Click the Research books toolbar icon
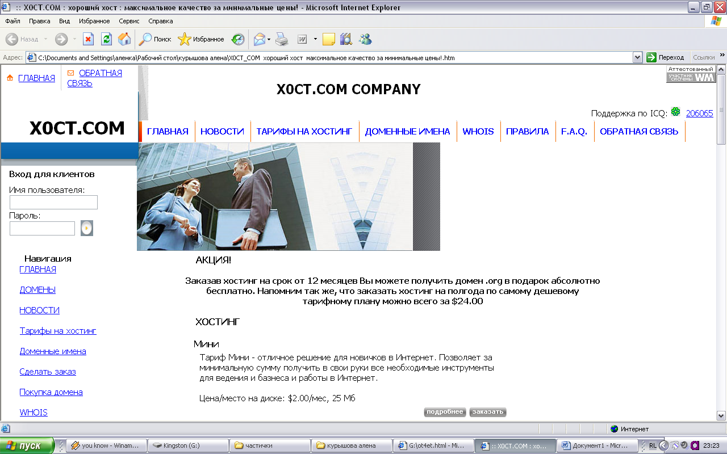The image size is (727, 454). 346,39
